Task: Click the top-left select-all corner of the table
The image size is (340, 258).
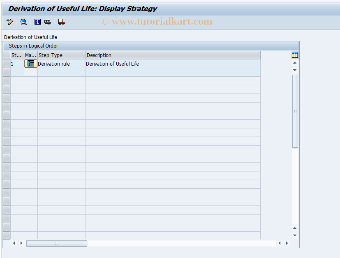Action: 6,55
